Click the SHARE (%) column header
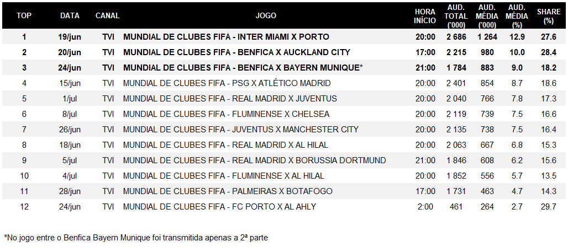This screenshot has height=252, width=568. point(549,17)
